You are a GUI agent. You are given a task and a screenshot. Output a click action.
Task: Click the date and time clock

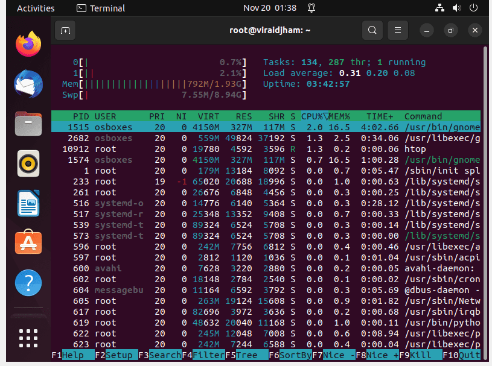point(269,8)
